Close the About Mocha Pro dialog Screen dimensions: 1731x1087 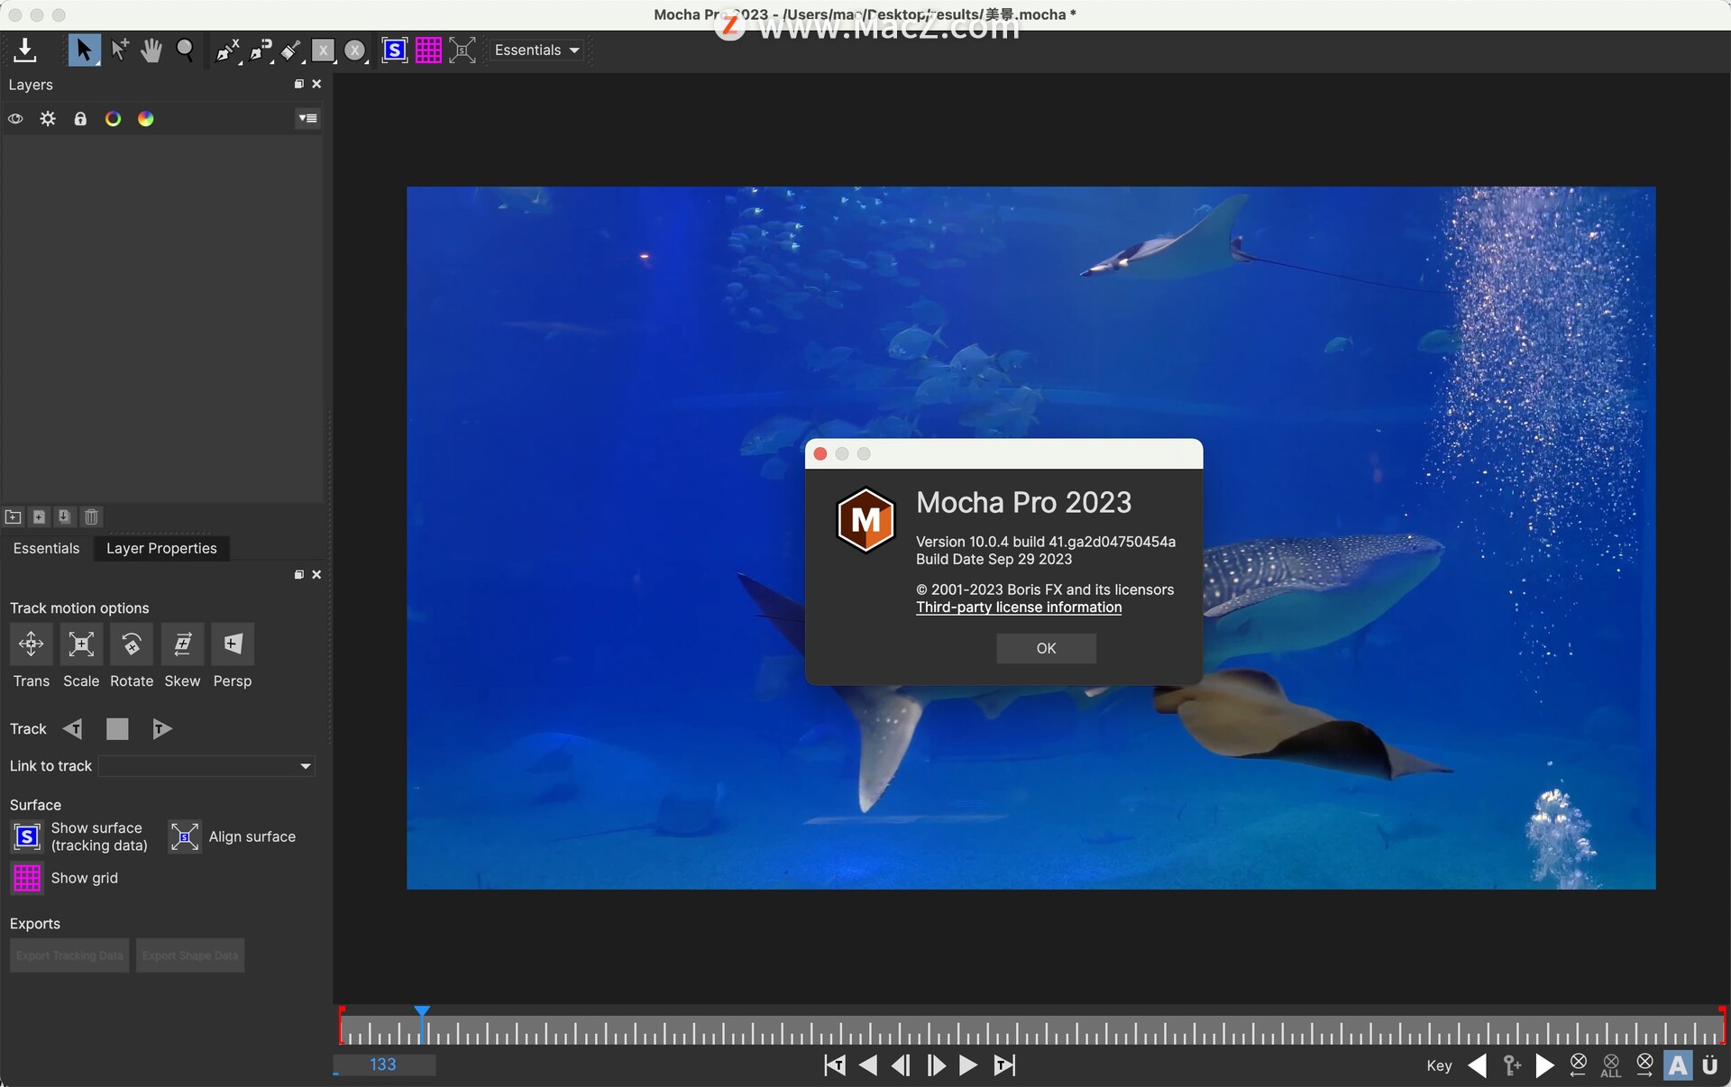820,454
